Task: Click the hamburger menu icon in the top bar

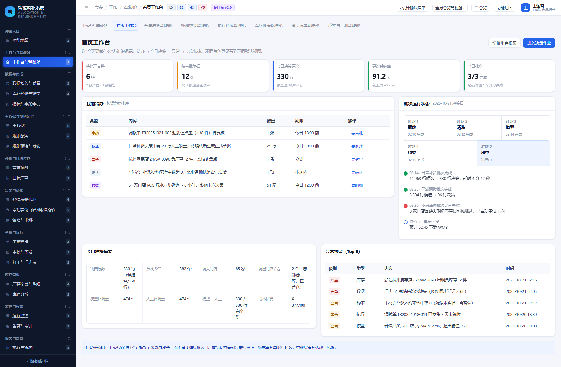Action: tap(86, 8)
